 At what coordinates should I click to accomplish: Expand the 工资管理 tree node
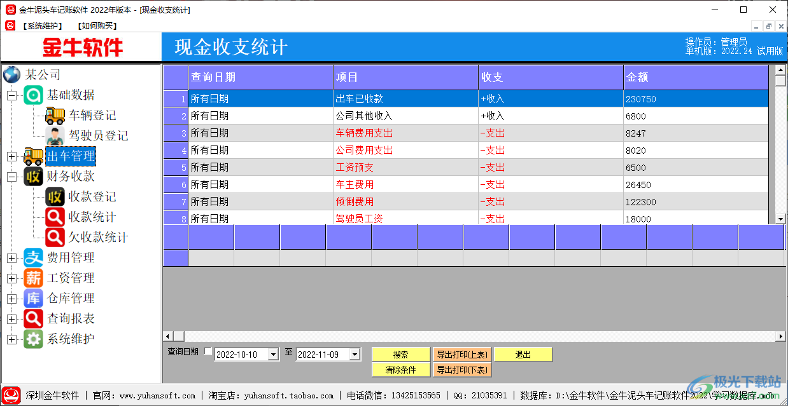[x=11, y=278]
